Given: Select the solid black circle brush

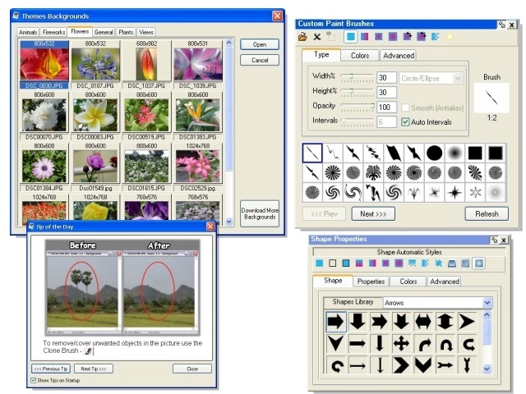Looking at the screenshot, I should click(433, 153).
